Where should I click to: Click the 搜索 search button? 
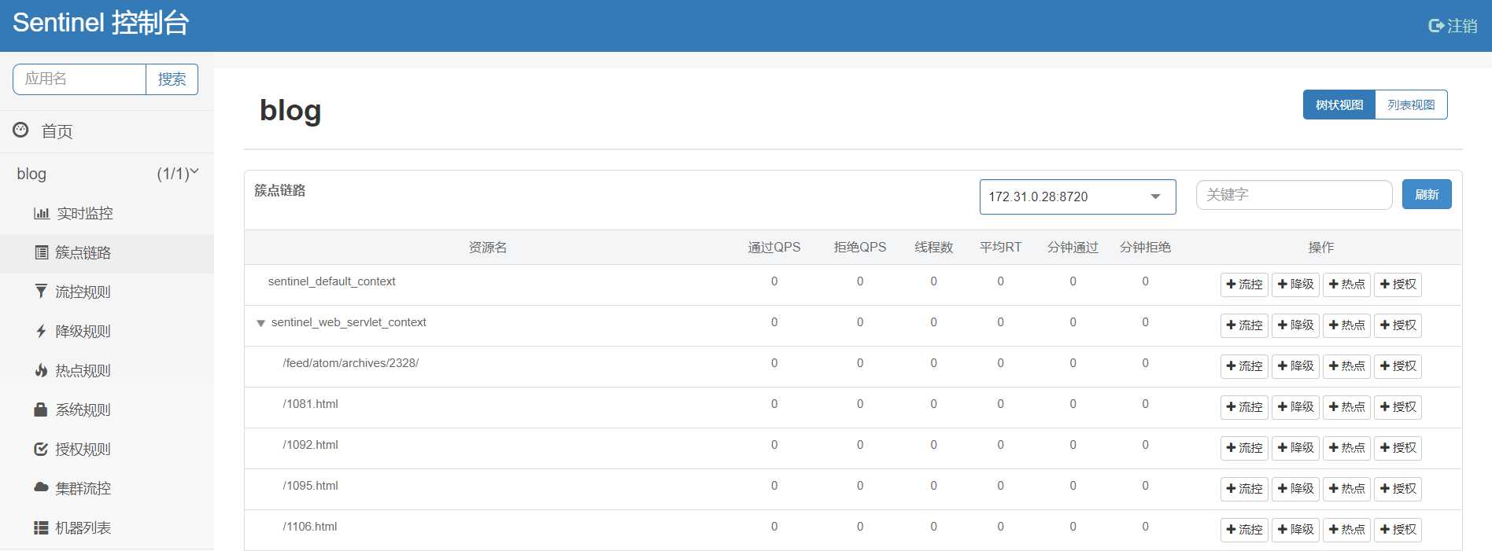tap(172, 79)
